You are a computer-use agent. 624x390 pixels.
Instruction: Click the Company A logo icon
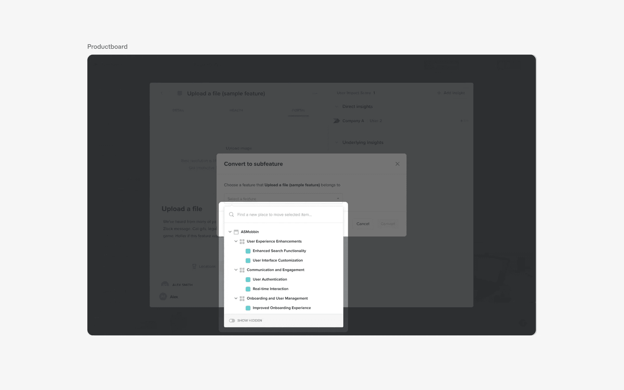[x=336, y=121]
